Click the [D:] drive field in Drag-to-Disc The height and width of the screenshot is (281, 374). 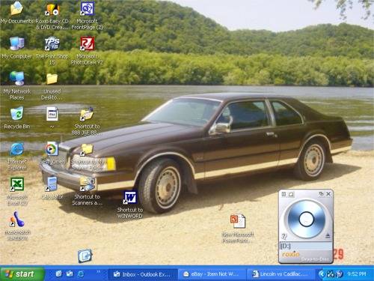pyautogui.click(x=306, y=247)
